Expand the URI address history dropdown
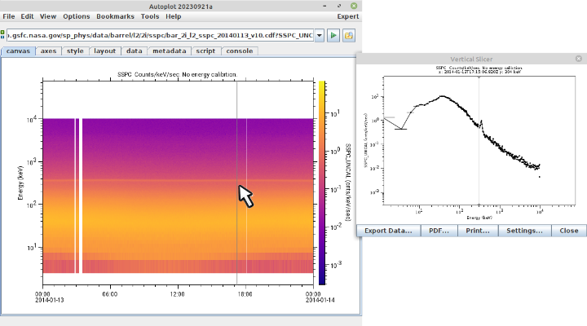This screenshot has height=326, width=587. click(x=320, y=36)
